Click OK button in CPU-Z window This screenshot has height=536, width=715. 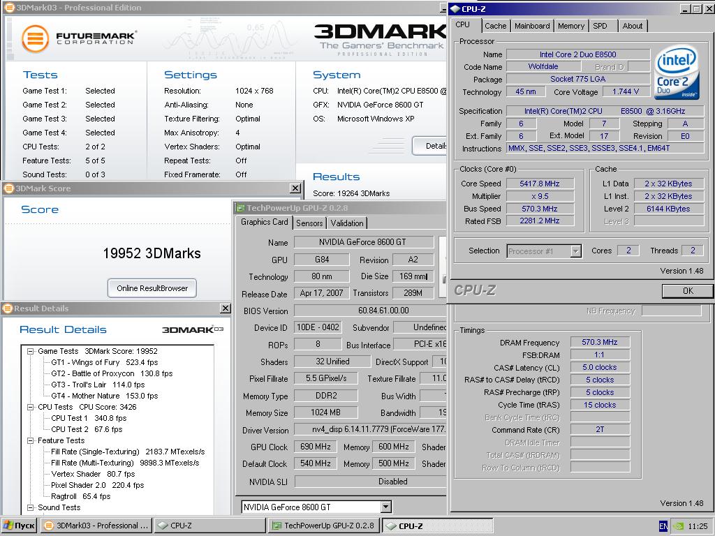pyautogui.click(x=688, y=291)
